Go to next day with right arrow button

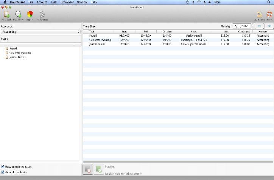point(269,26)
